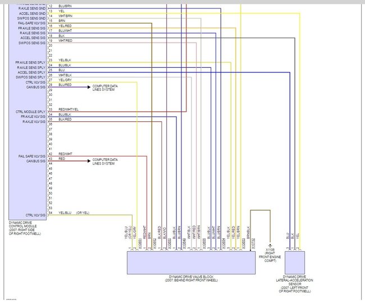The image size is (365, 304).
Task: Click the CTRL VLV SIG label at pin 27
Action: [35, 82]
